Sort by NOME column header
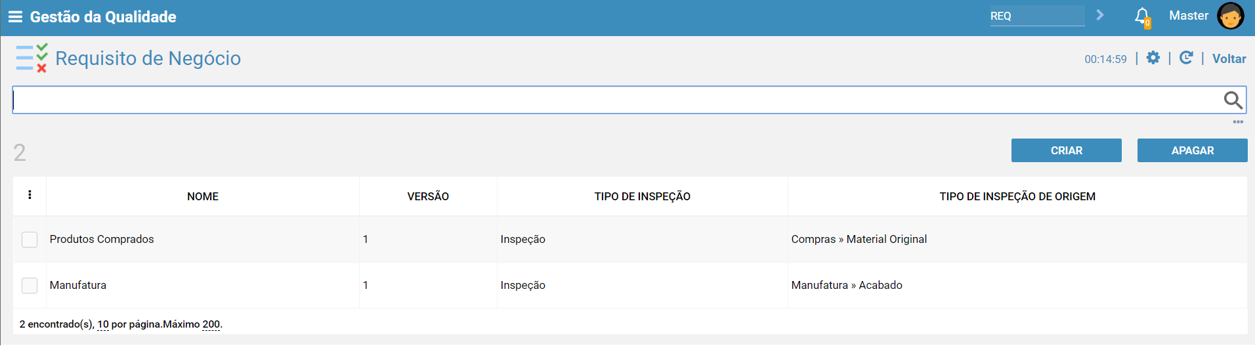 click(x=203, y=196)
